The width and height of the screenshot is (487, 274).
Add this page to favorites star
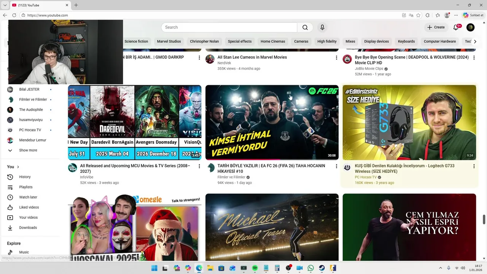[418, 15]
